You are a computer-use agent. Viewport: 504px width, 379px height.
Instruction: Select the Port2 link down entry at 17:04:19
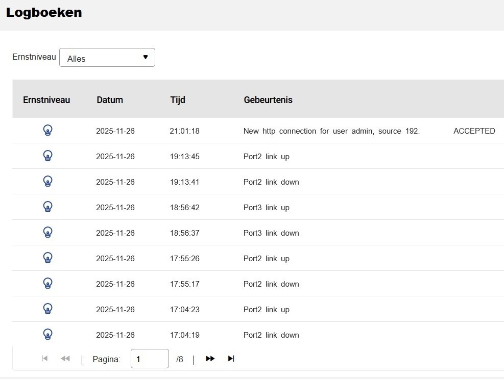(272, 335)
